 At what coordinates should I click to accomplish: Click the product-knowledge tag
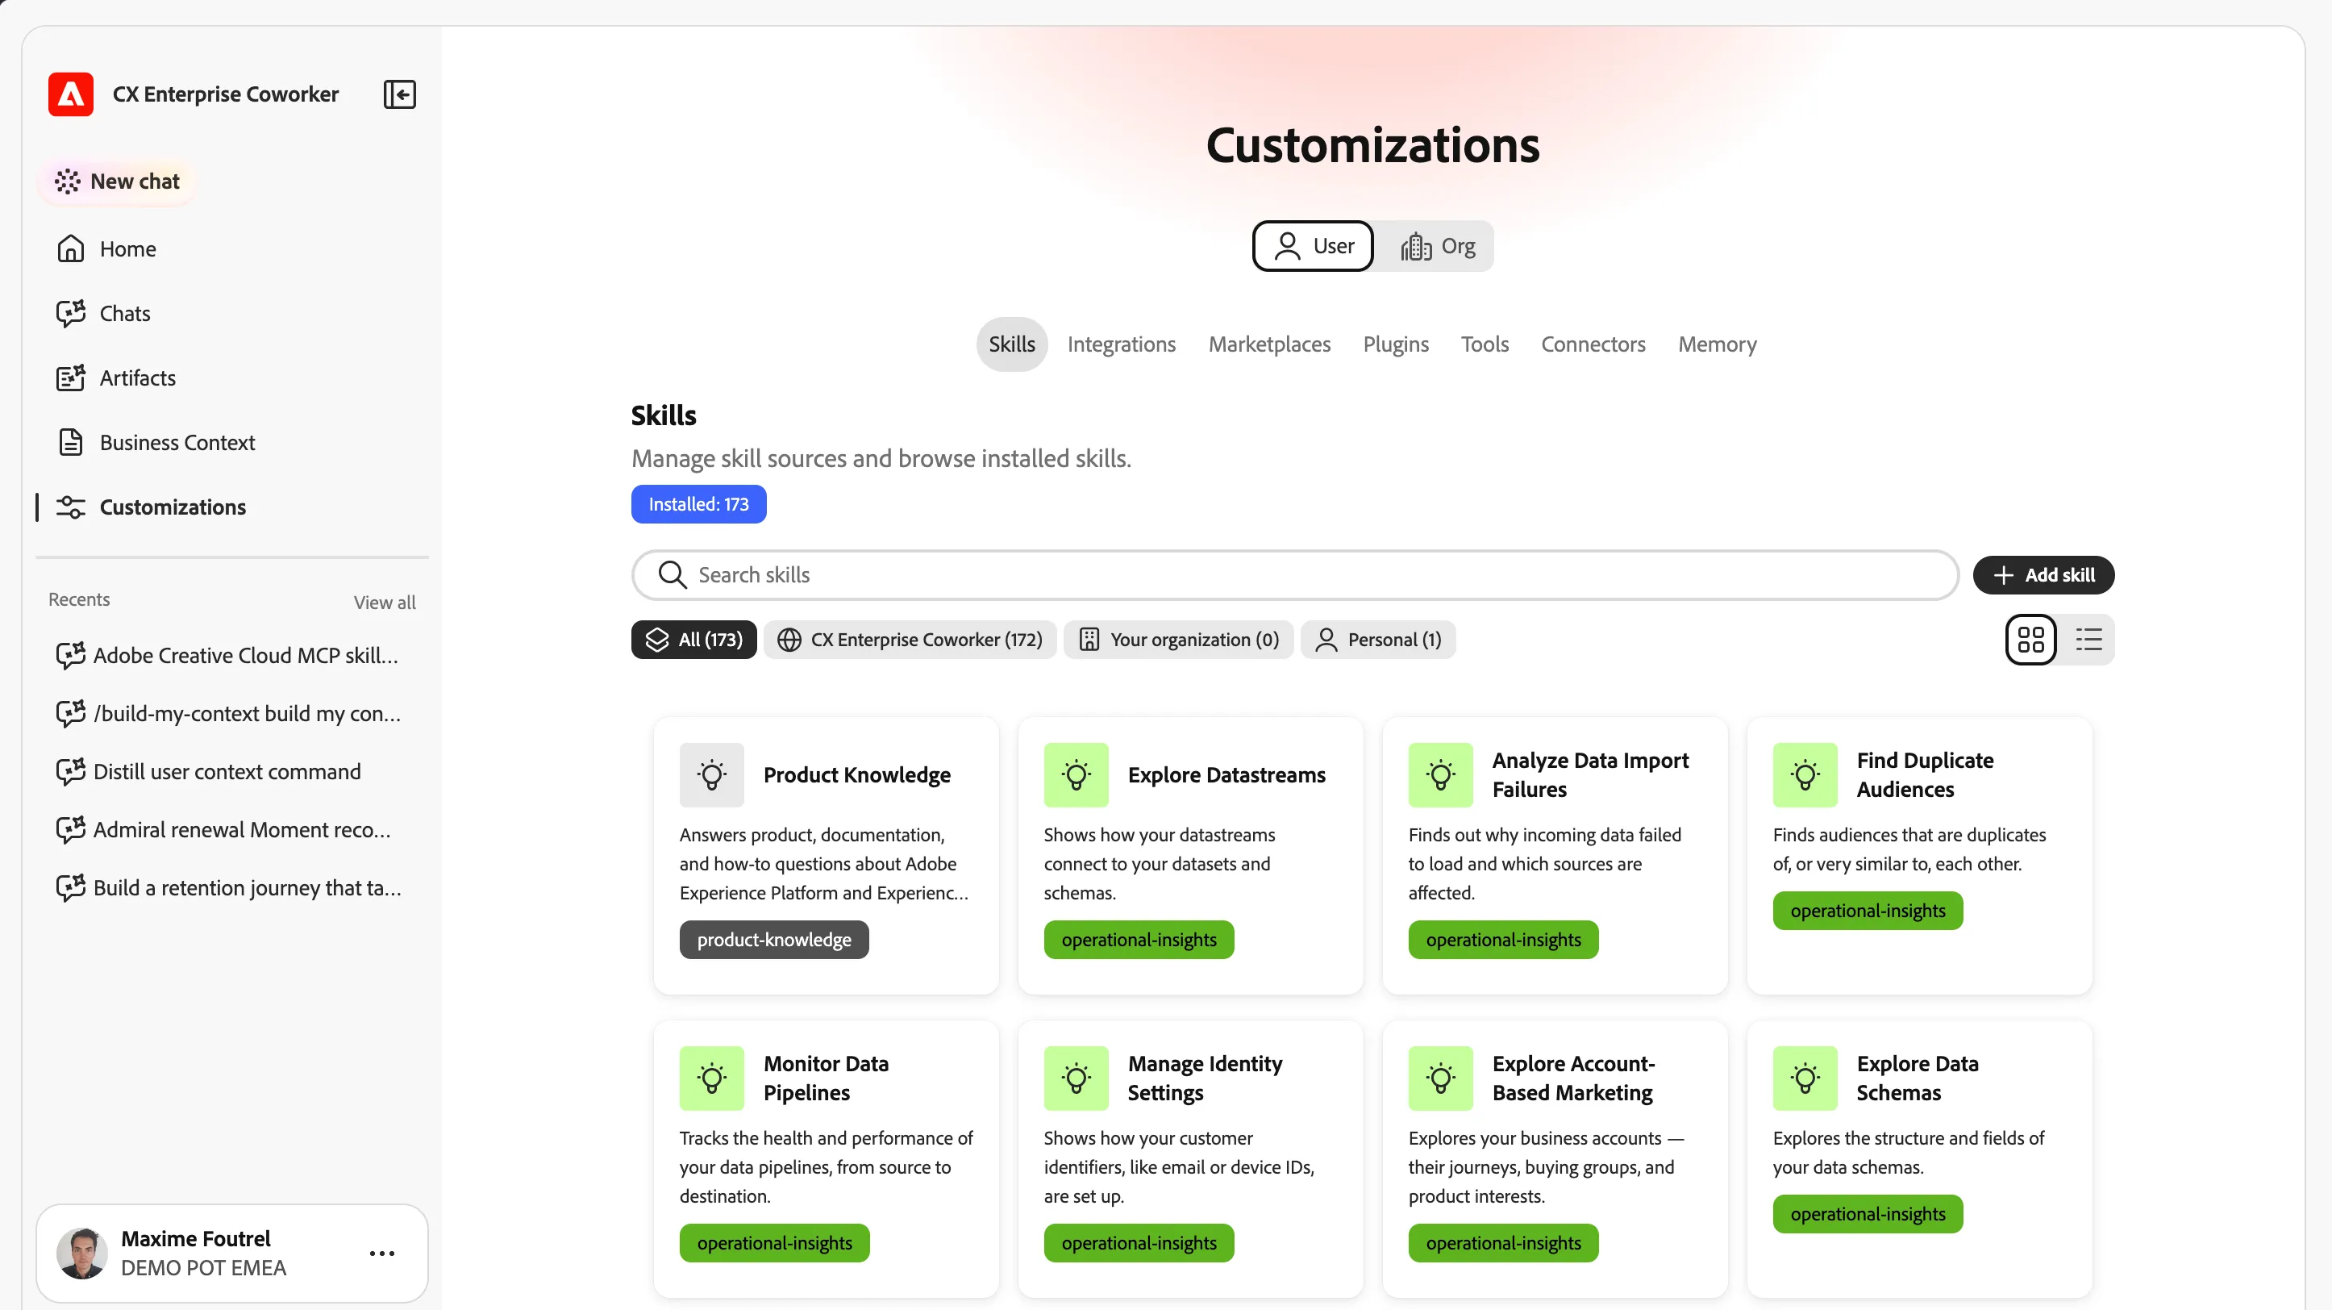(774, 940)
